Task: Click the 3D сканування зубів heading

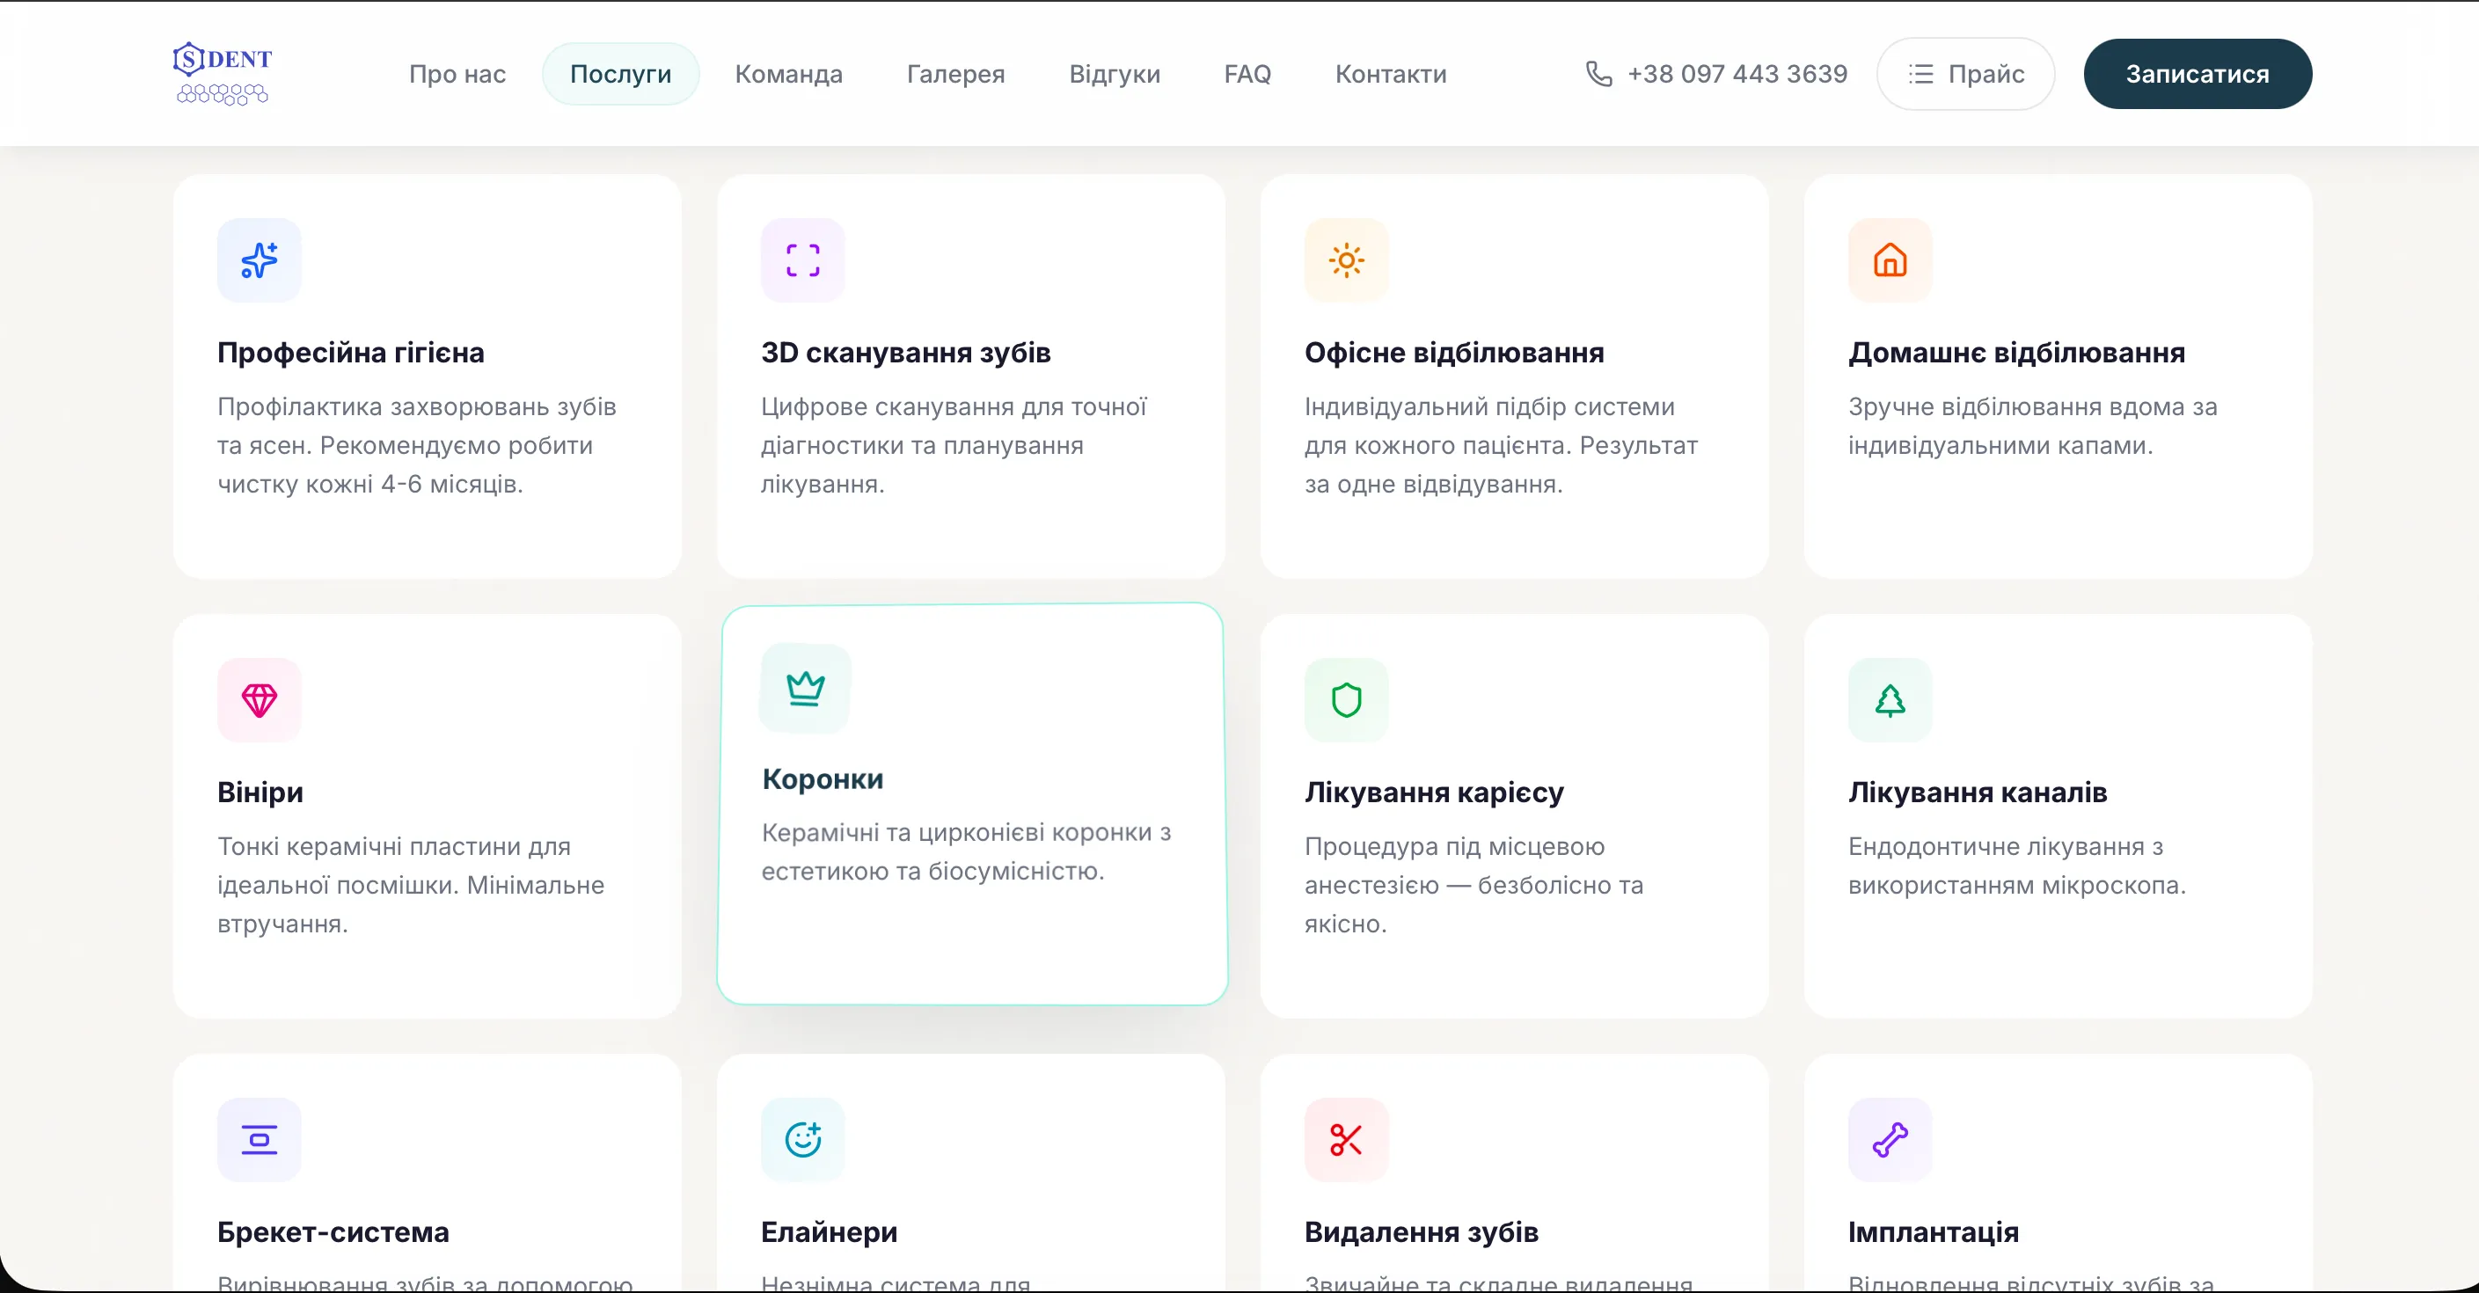Action: tap(905, 353)
